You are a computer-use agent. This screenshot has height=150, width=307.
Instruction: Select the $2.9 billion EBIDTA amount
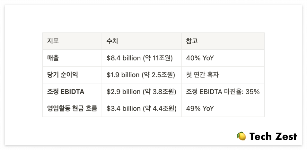pos(124,92)
